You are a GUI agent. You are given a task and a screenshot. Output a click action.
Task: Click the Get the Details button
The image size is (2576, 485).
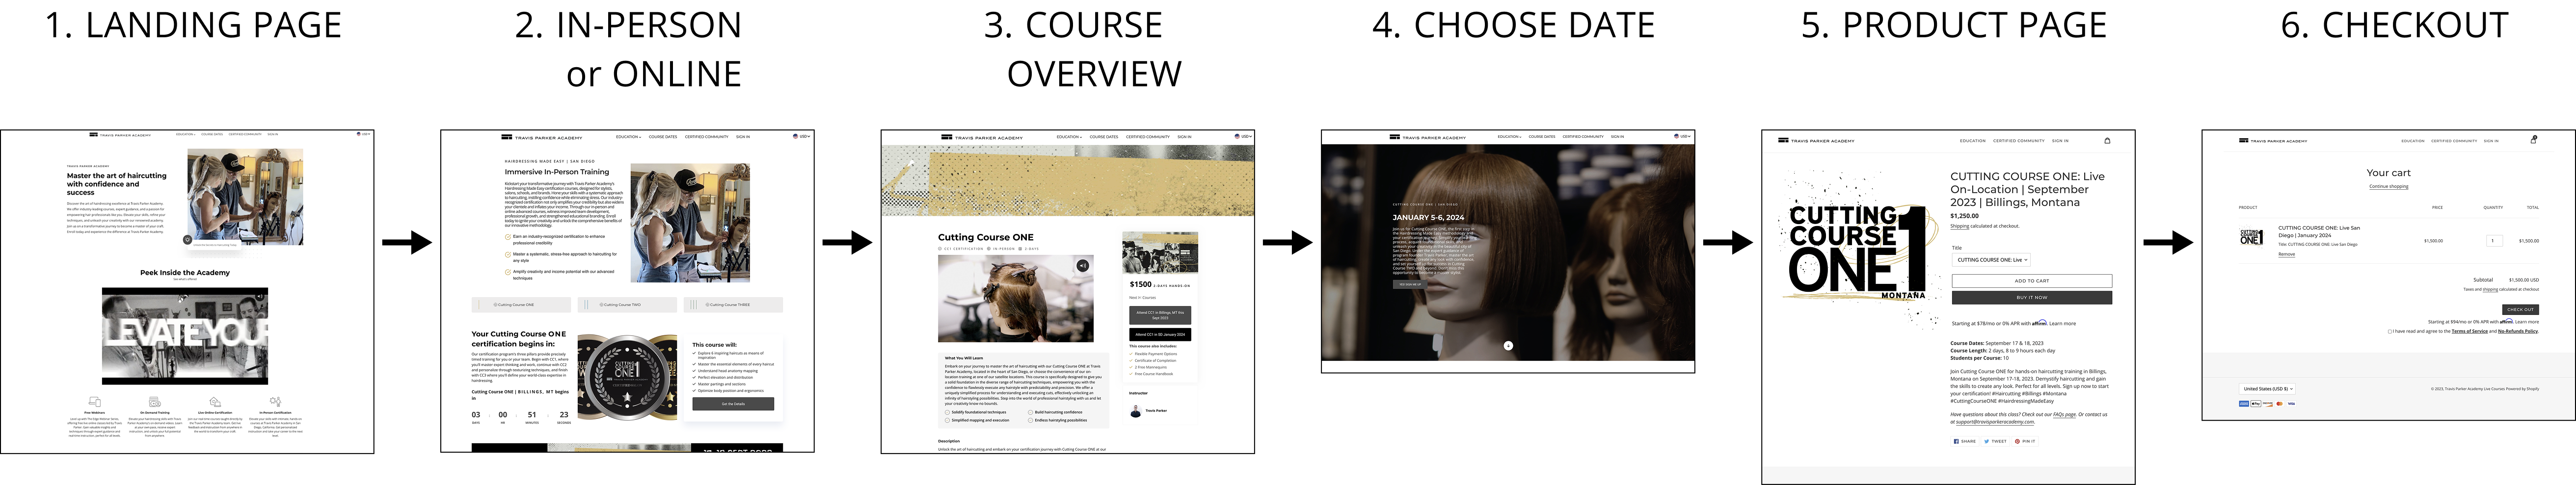[733, 404]
